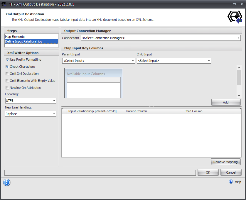This screenshot has width=246, height=200.
Task: Click the Remove Mapping button
Action: click(x=225, y=162)
